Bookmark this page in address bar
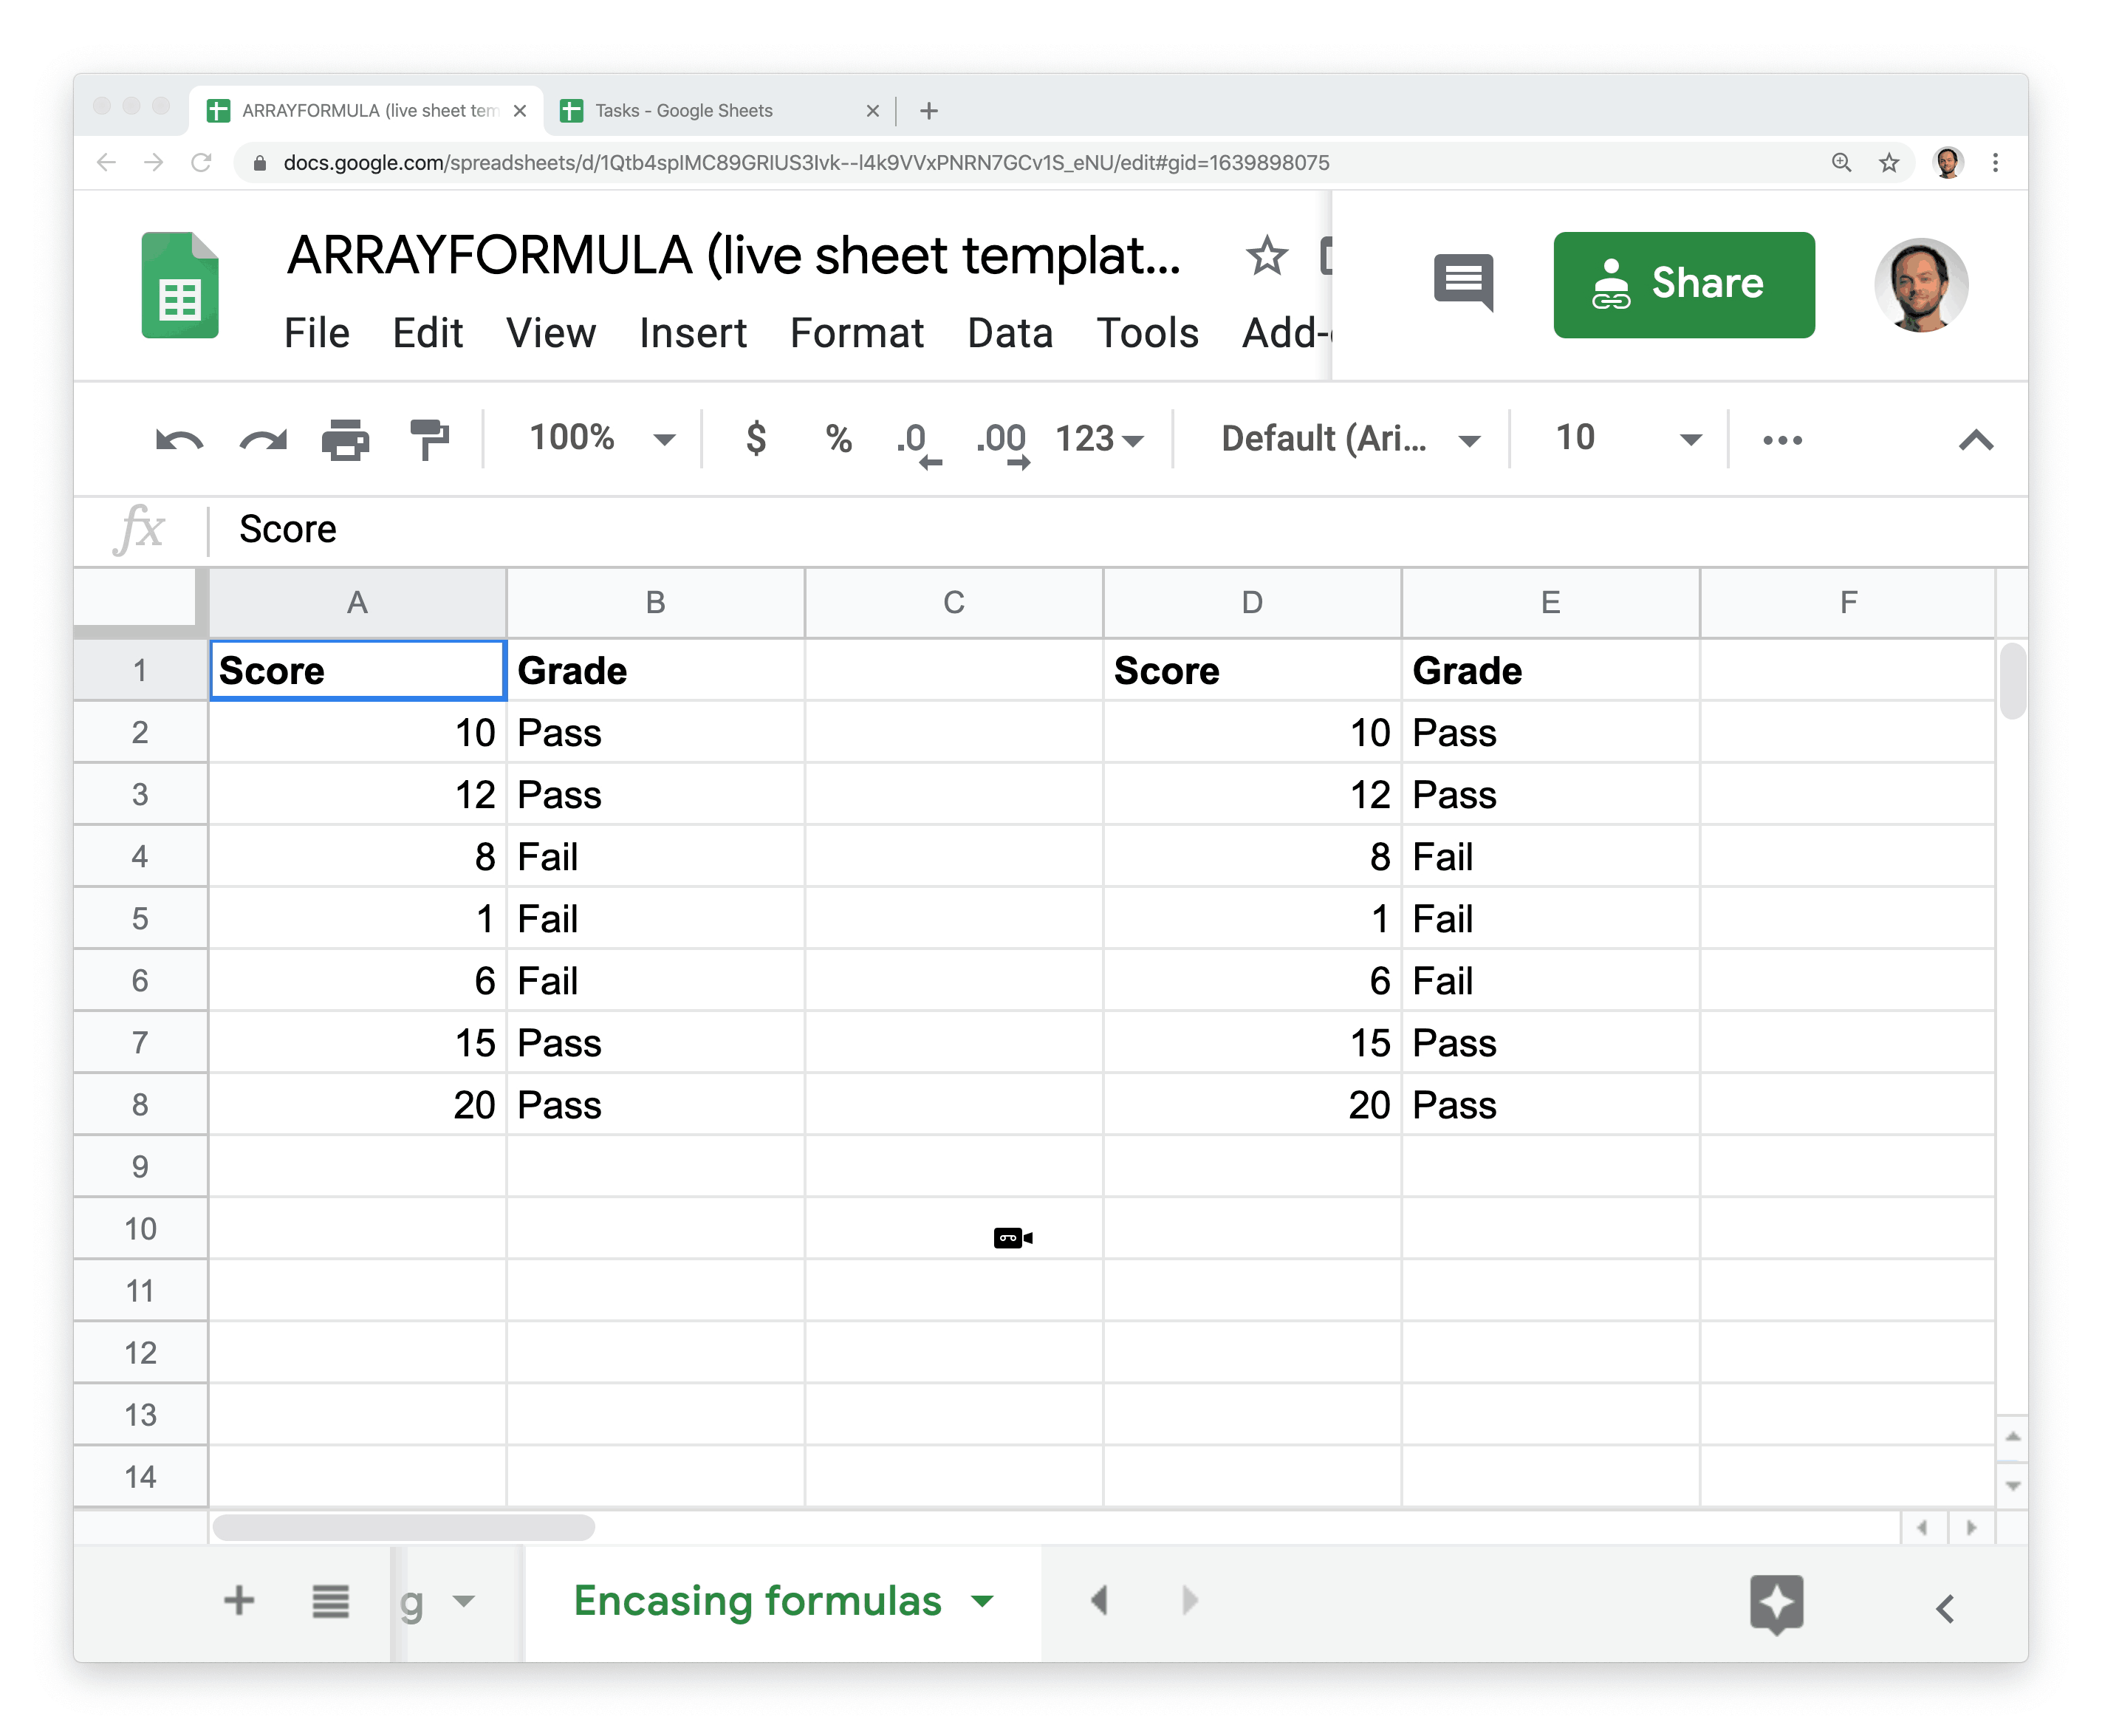This screenshot has height=1736, width=2102. 1888,163
